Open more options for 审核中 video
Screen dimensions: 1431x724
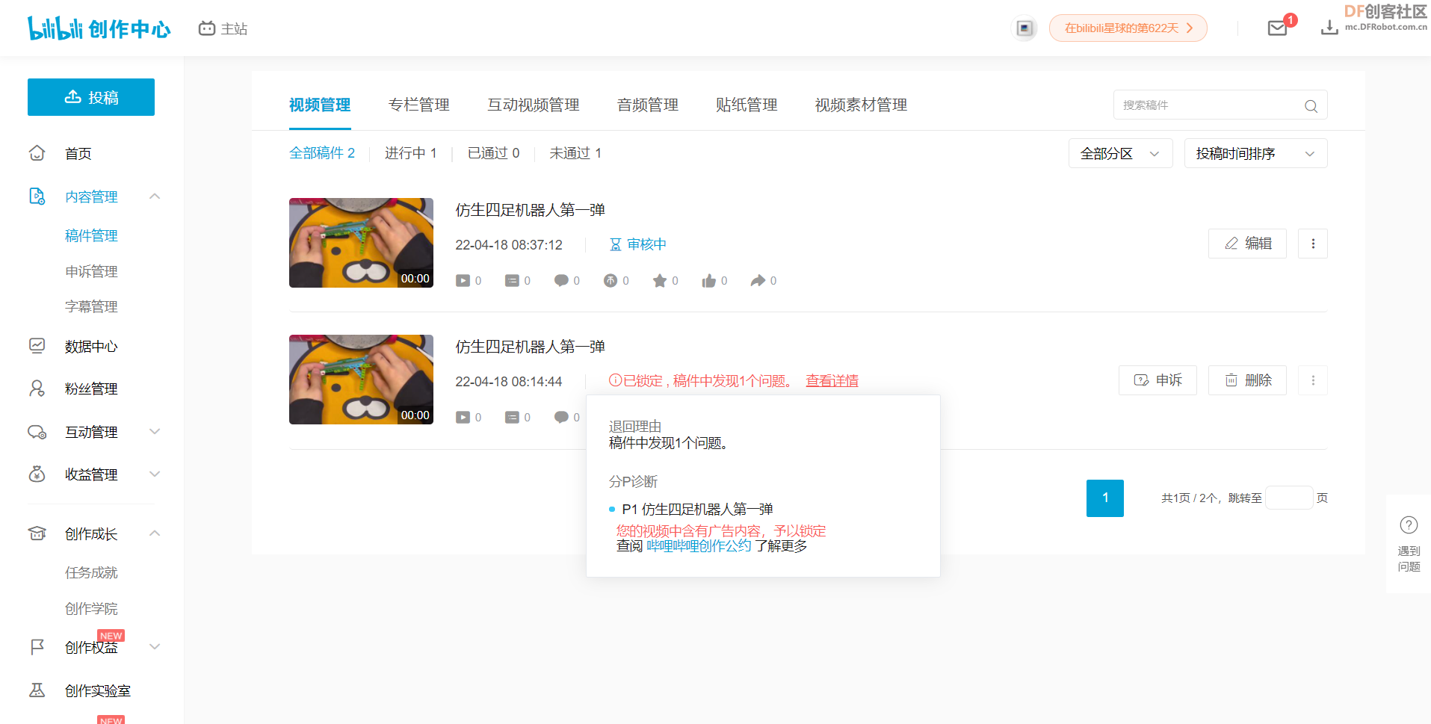(1313, 244)
